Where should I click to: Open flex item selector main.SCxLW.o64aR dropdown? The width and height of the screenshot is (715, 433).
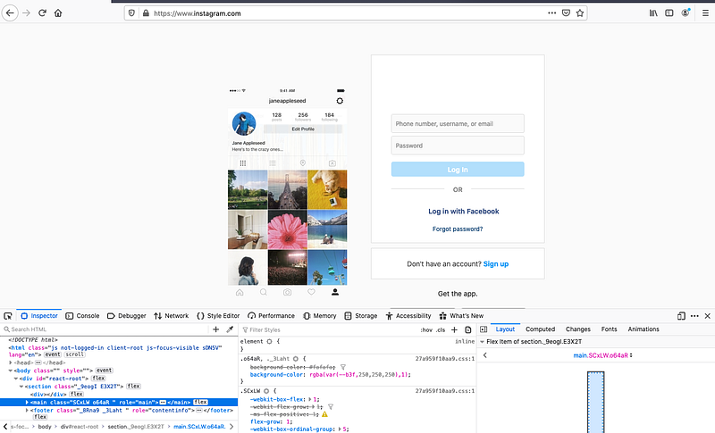click(602, 355)
